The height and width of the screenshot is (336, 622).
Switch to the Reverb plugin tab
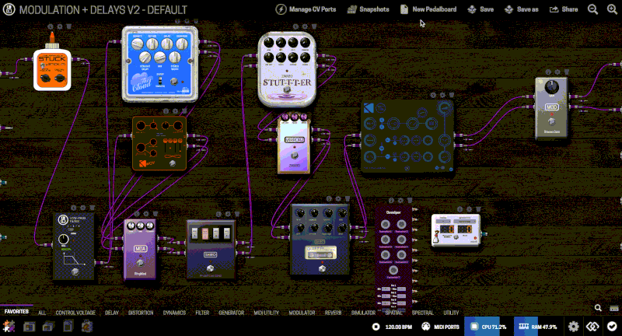[x=333, y=313]
